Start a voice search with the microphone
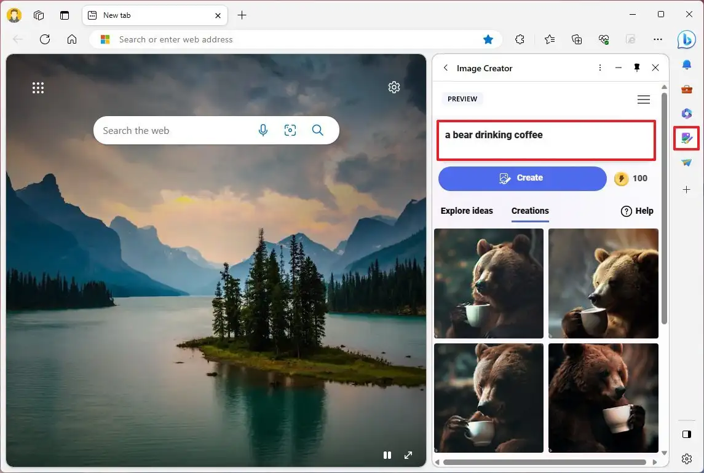 263,130
